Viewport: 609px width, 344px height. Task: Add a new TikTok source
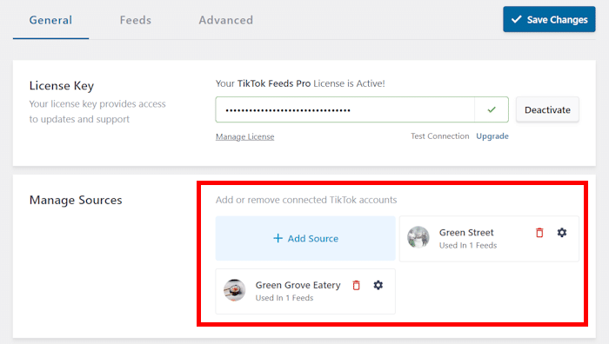(305, 238)
